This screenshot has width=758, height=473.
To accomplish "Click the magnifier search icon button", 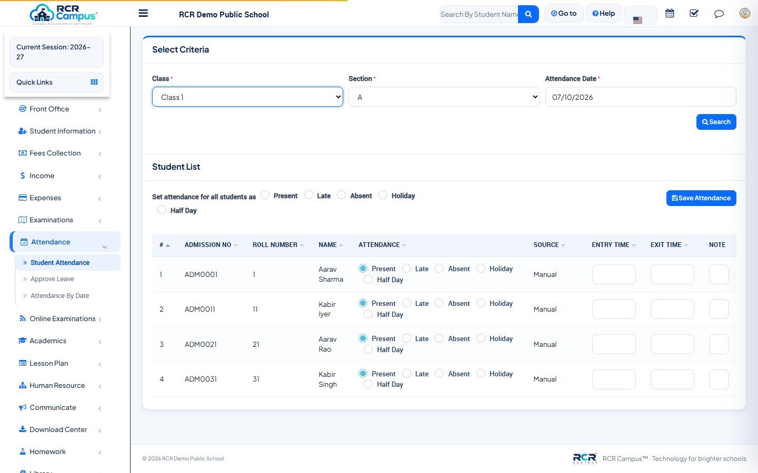I will (x=528, y=14).
